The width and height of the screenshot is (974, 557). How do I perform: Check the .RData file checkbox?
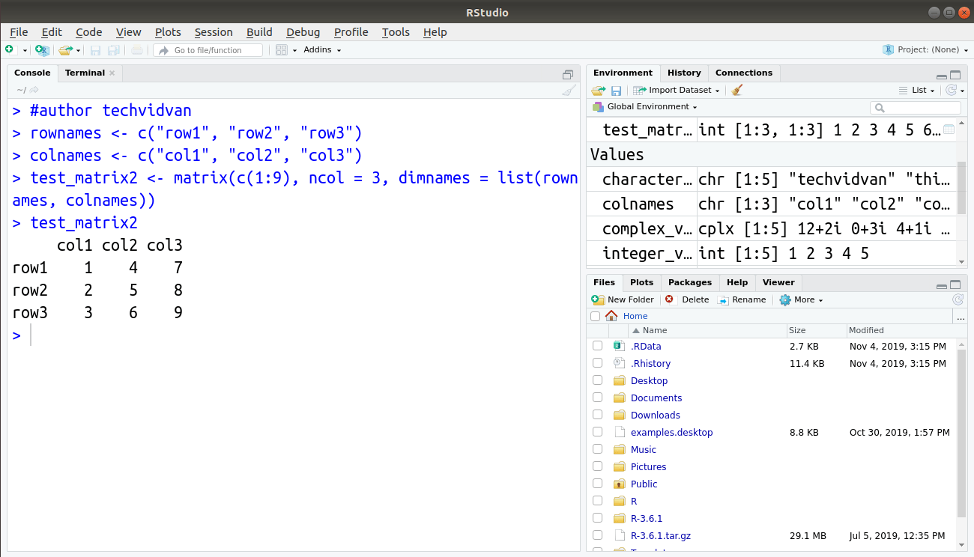[x=597, y=346]
